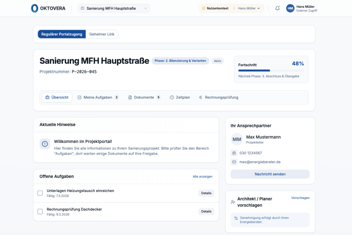Click the Oktovera logo icon
352x235 pixels.
coord(35,8)
